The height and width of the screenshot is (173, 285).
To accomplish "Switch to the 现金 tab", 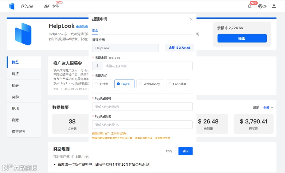I will (x=95, y=31).
